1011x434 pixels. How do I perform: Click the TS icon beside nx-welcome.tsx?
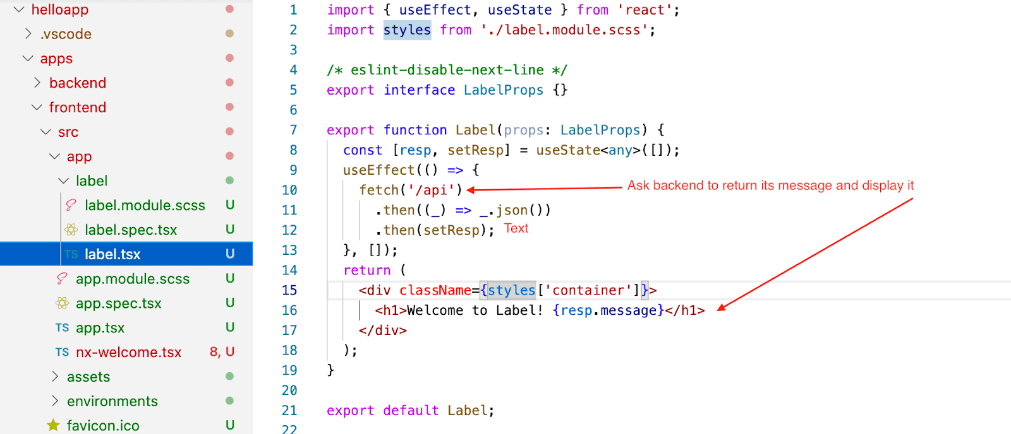coord(62,353)
